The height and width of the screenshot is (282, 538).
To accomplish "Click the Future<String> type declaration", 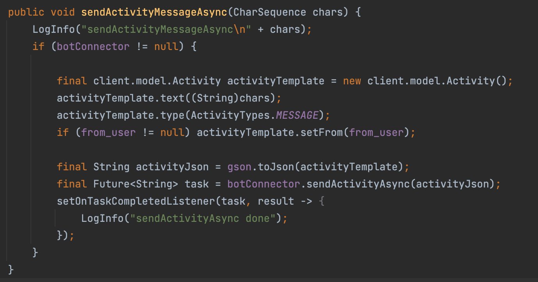I will tap(135, 184).
